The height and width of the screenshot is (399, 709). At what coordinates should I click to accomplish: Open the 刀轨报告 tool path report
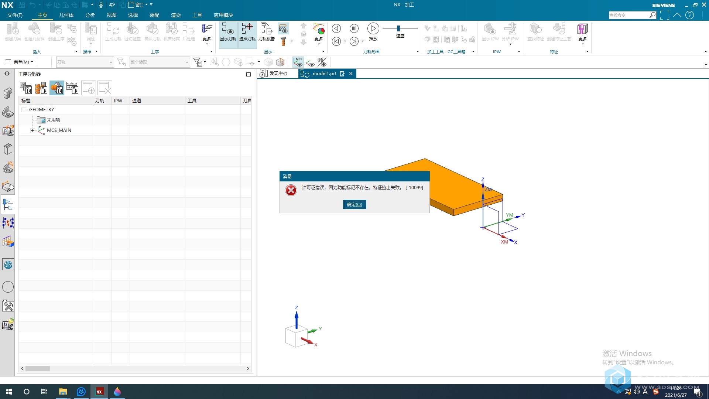point(266,32)
